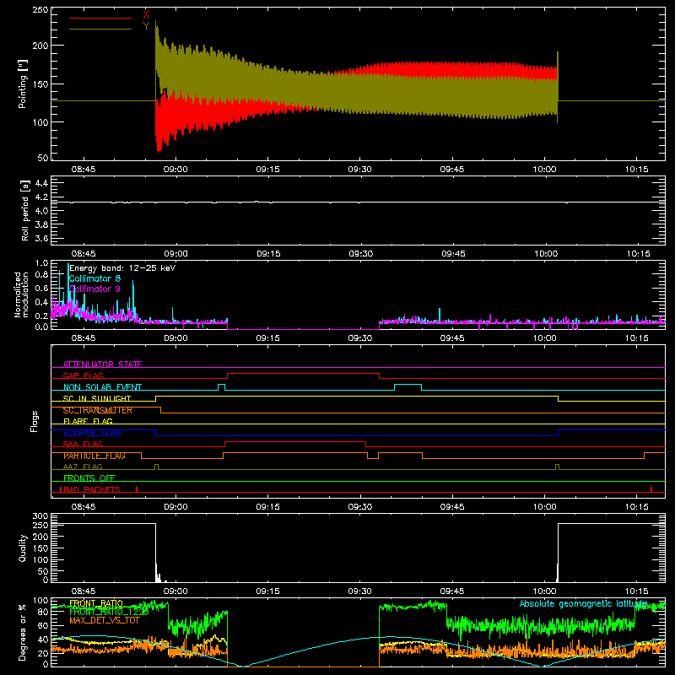Click the raised SAA_FLAG segment on the timeline
This screenshot has height=675, width=675.
295,441
